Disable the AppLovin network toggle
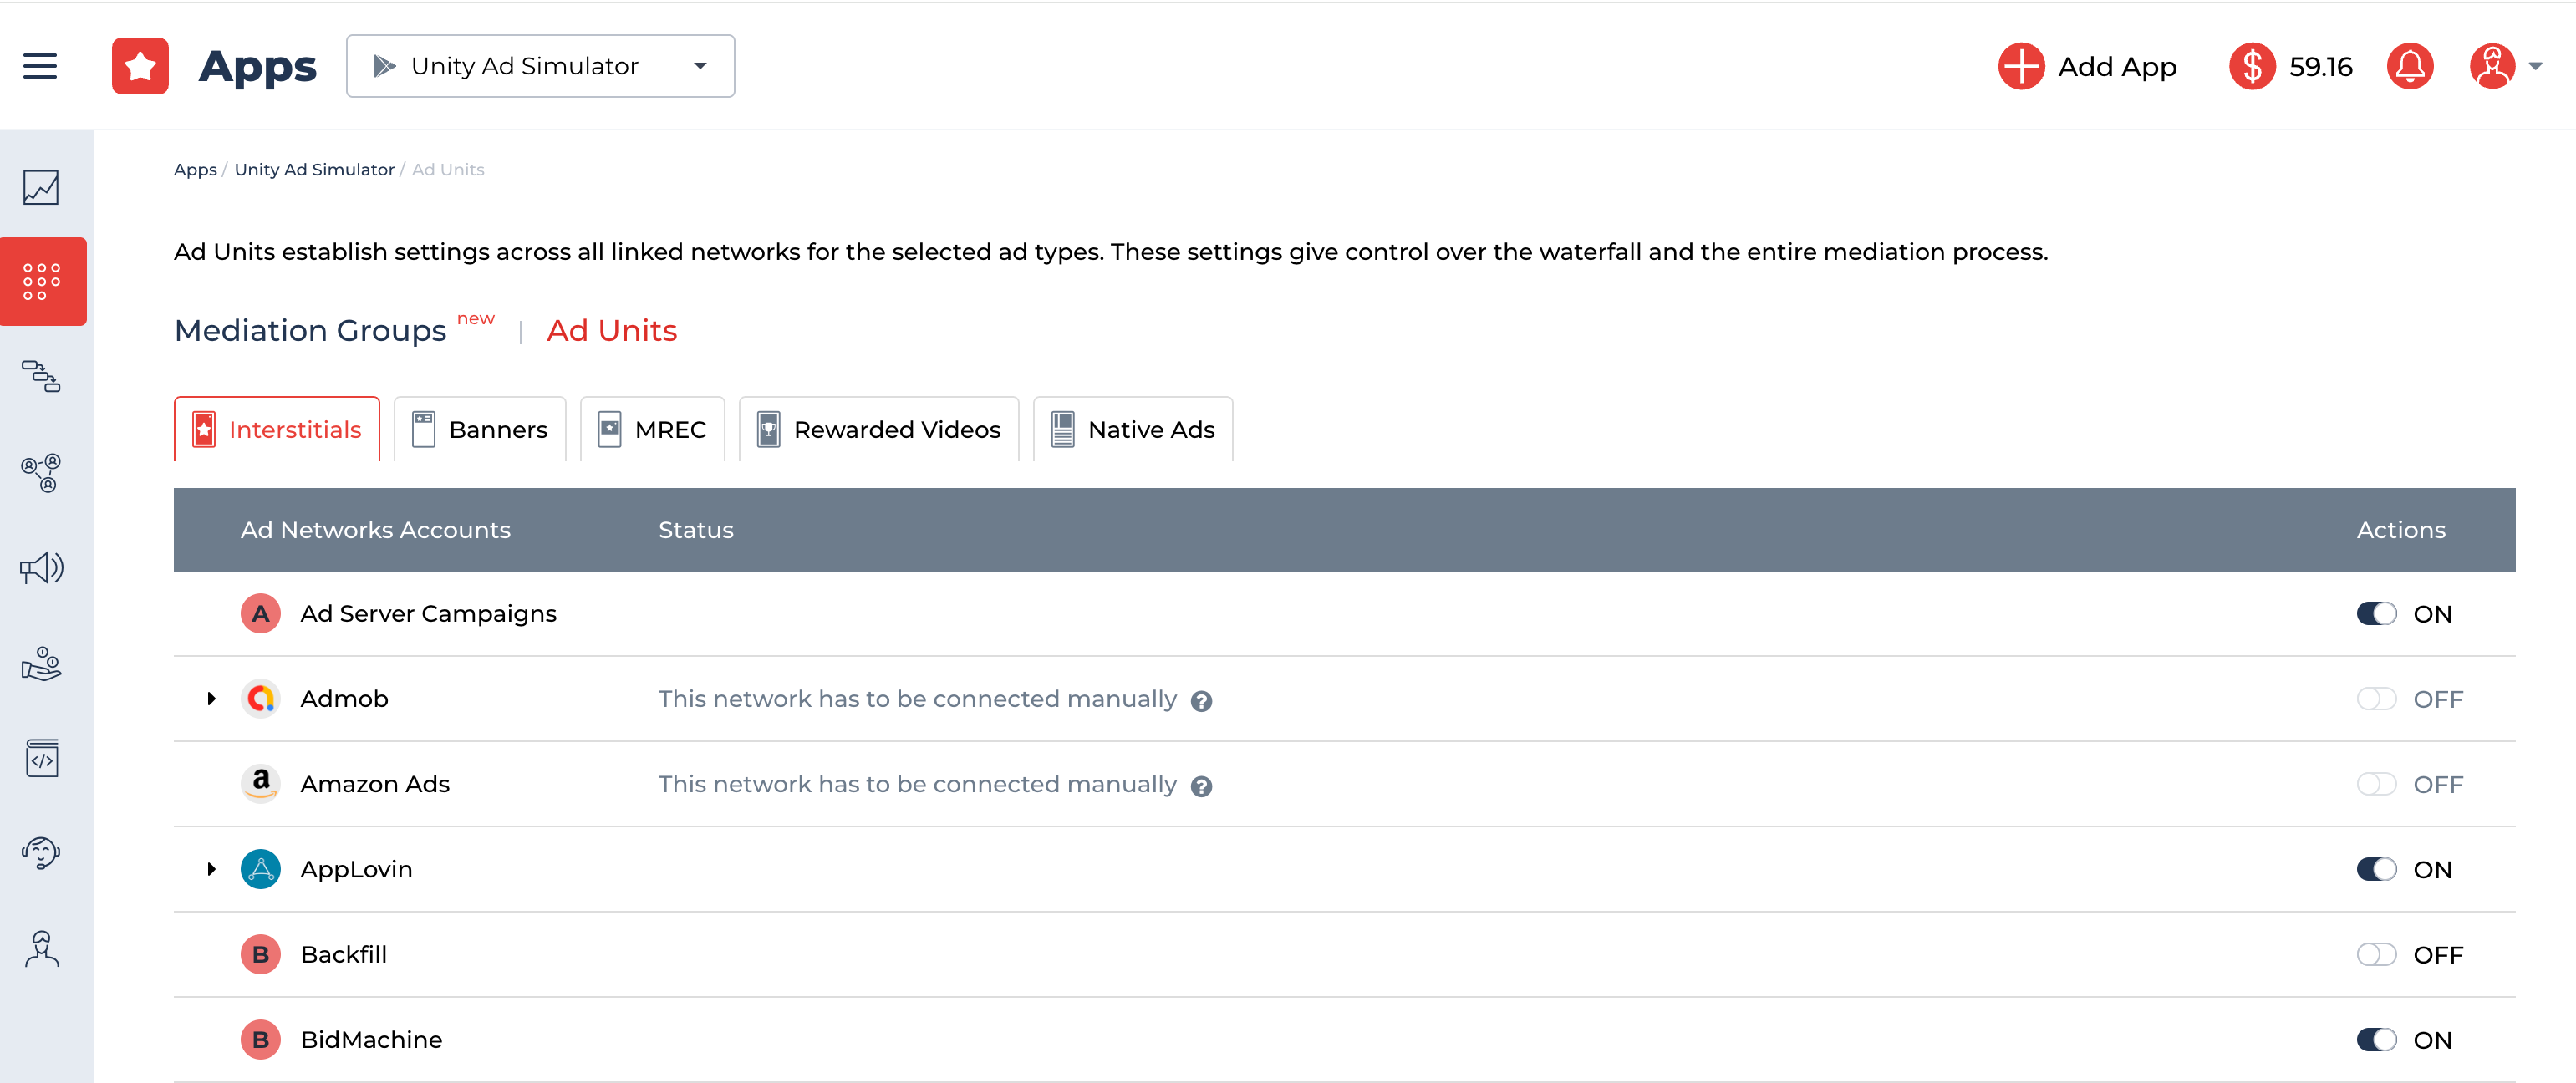The image size is (2576, 1083). [2376, 869]
